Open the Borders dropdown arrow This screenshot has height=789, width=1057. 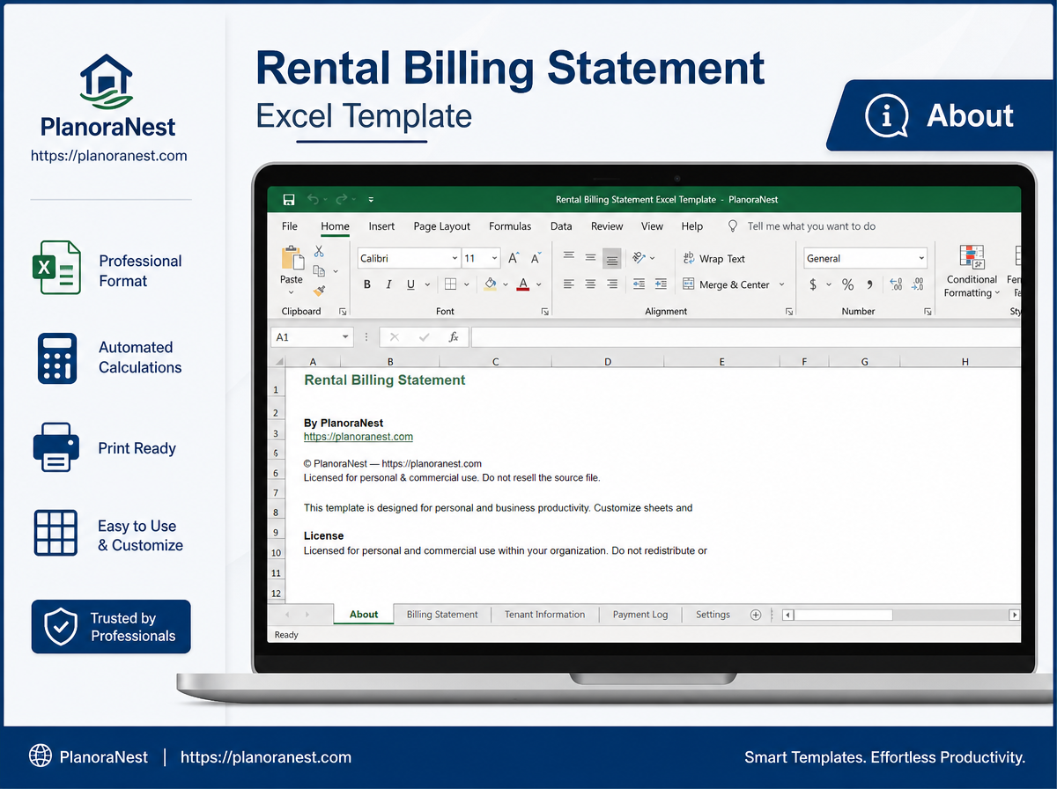467,285
